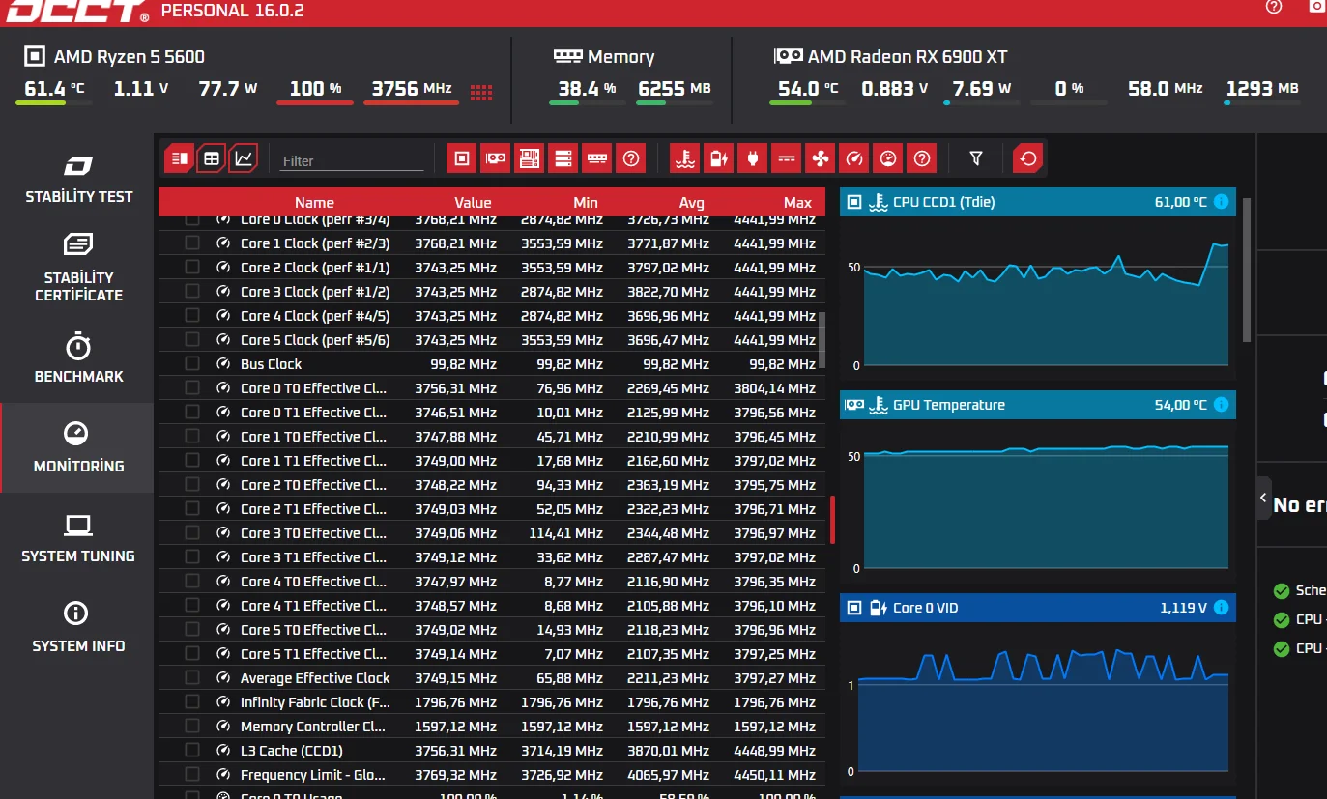Toggle the motherboard sensor filter icon
The image size is (1327, 799).
click(x=530, y=157)
